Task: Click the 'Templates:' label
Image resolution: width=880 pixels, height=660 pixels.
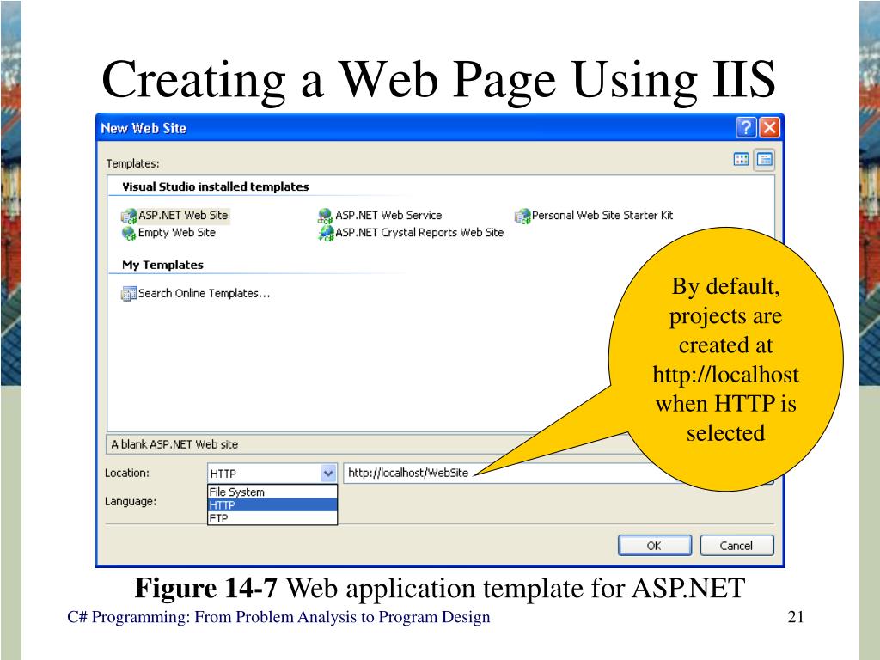Action: 132,164
